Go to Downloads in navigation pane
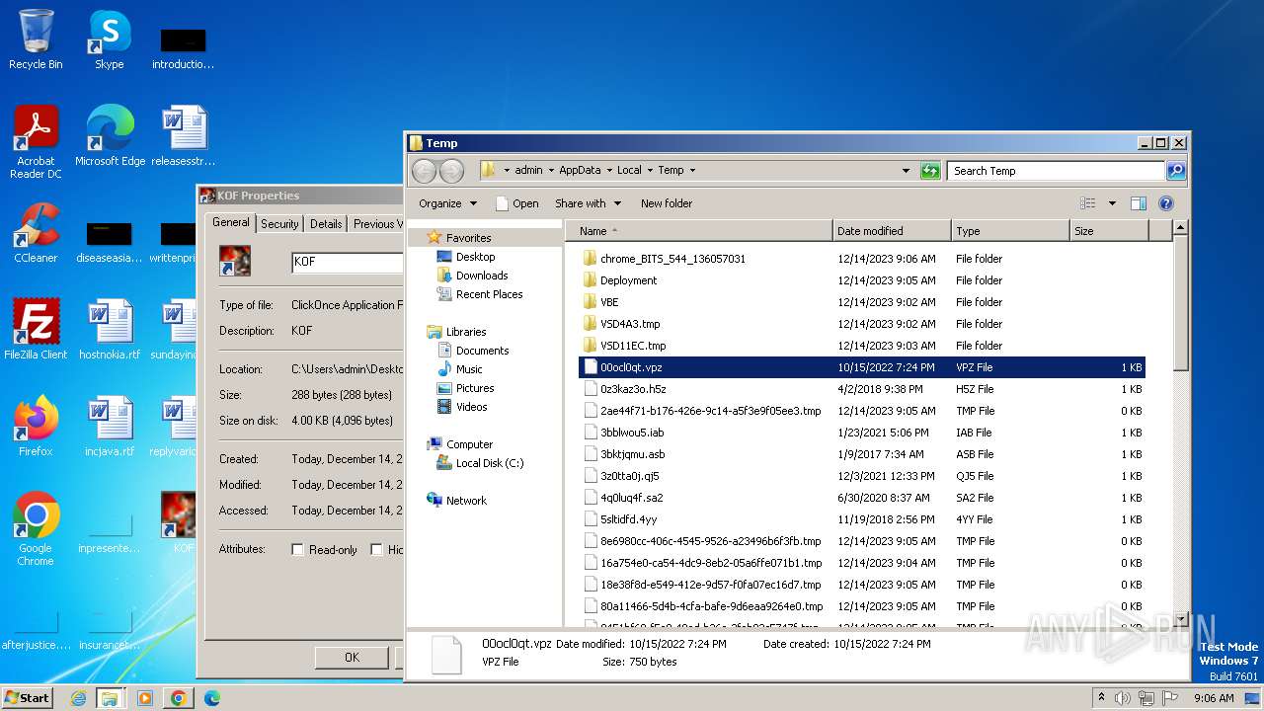 pyautogui.click(x=482, y=276)
